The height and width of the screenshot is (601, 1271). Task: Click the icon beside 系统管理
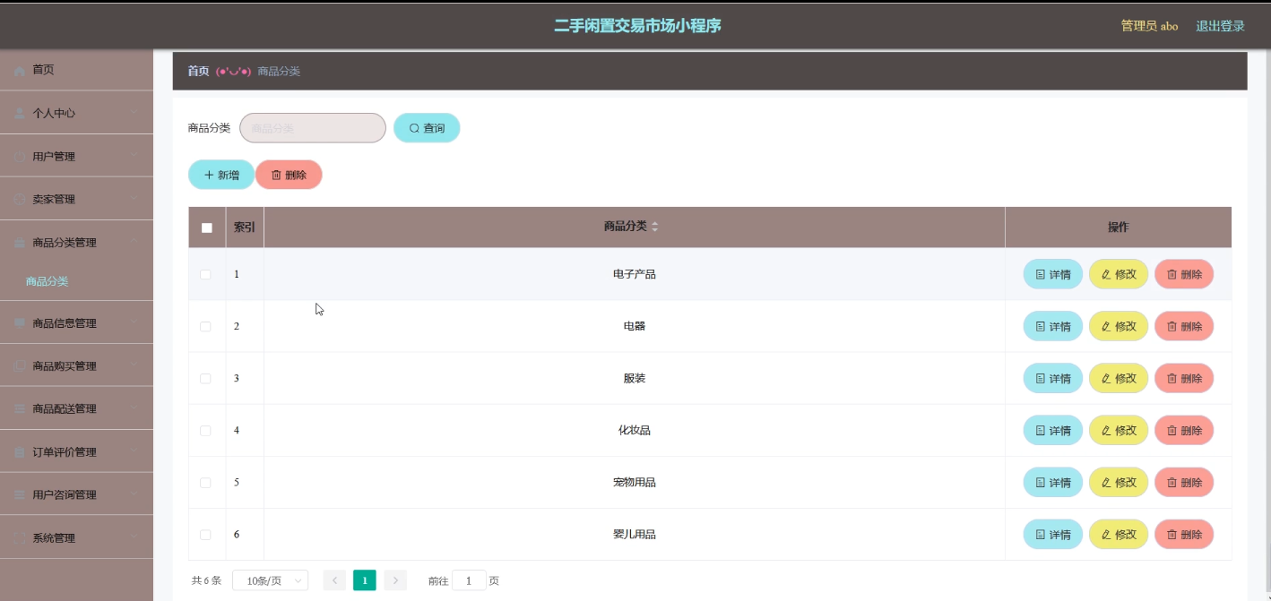(20, 537)
